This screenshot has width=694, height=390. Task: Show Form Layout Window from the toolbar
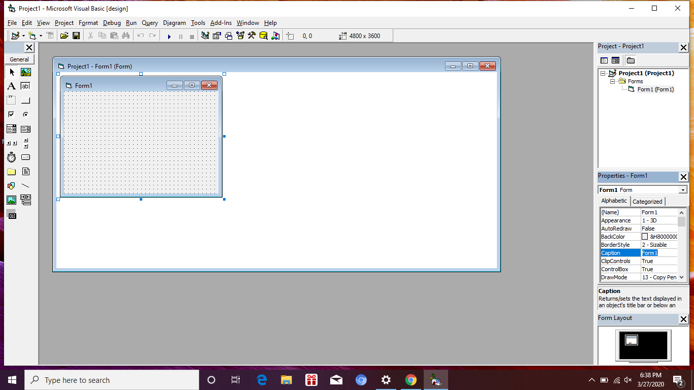229,36
